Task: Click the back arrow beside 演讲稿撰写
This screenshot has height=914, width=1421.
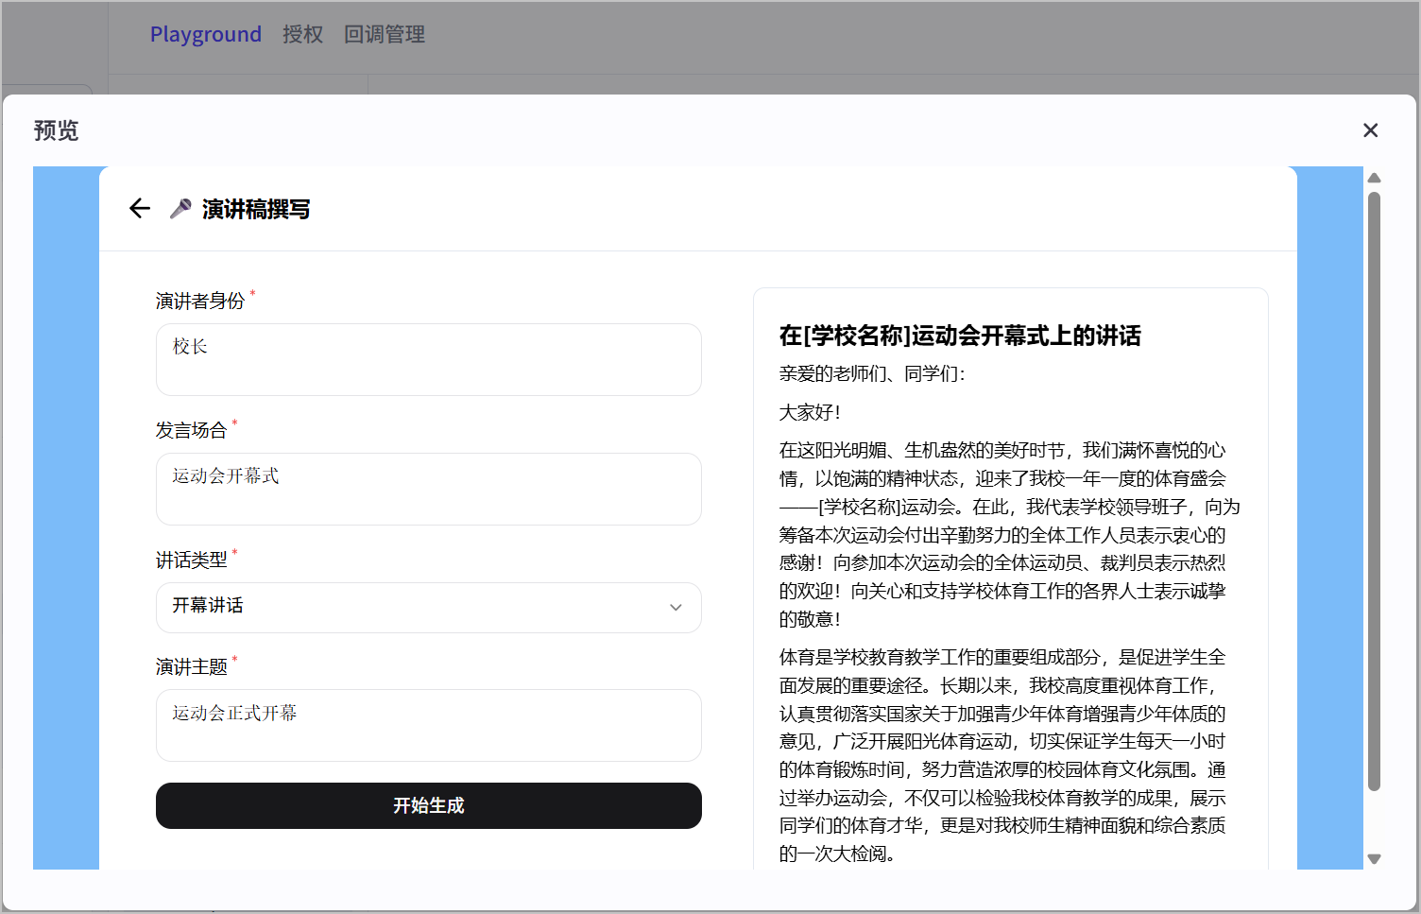Action: coord(140,209)
